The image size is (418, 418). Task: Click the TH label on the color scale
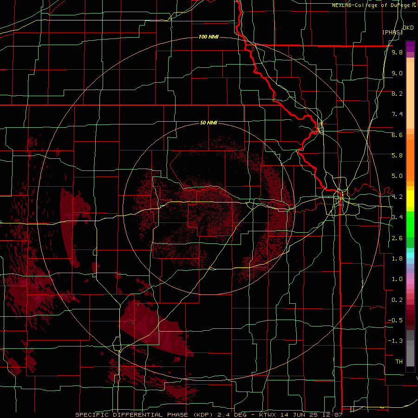coord(399,362)
